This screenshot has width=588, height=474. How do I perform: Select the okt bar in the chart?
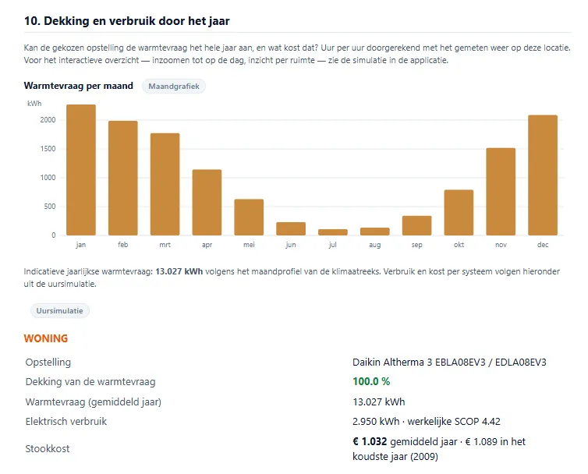(x=459, y=213)
